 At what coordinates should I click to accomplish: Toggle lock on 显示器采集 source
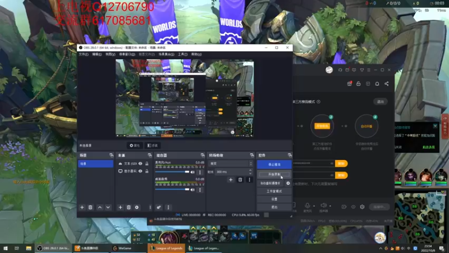coord(147,171)
